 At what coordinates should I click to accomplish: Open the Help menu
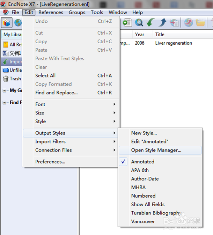[x=138, y=12]
